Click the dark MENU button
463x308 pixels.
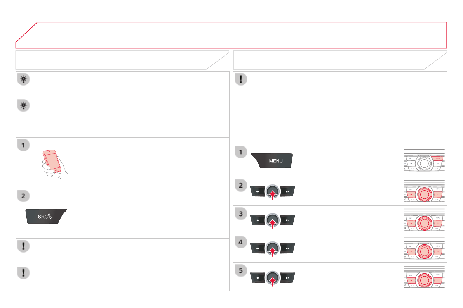[x=272, y=160]
